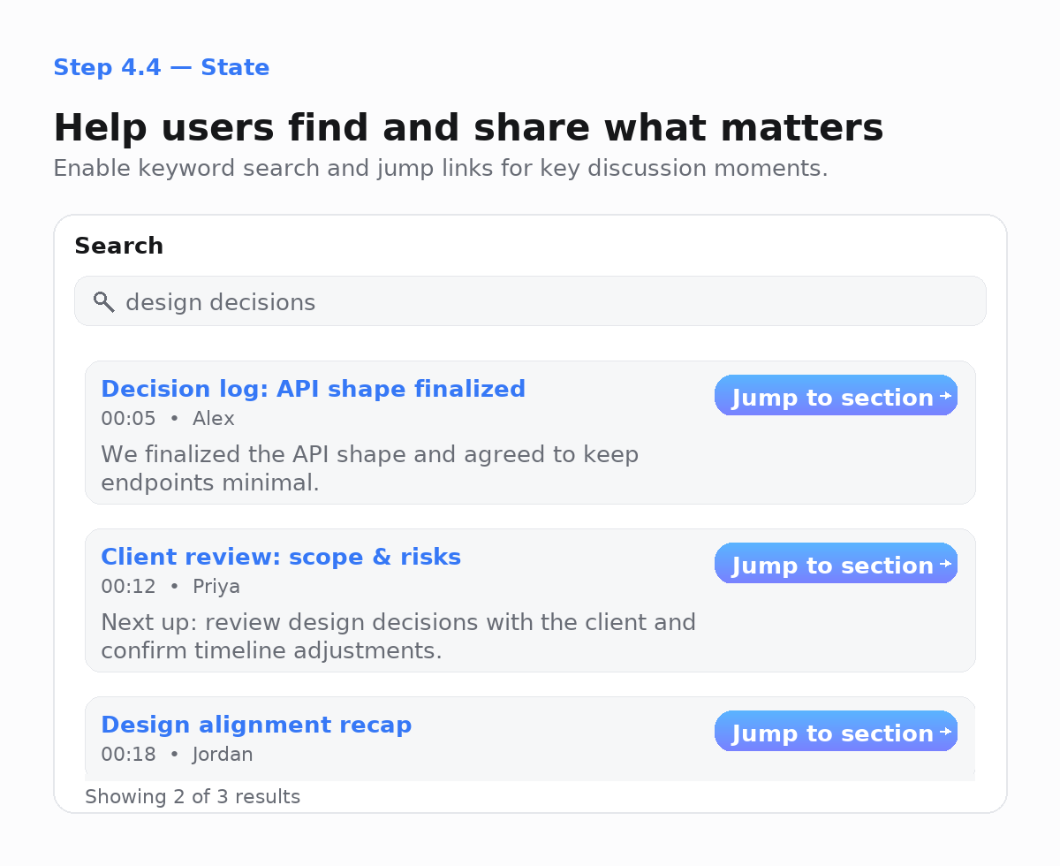The image size is (1060, 866).
Task: Click speaker name "Alex" under Decision log
Action: (213, 418)
